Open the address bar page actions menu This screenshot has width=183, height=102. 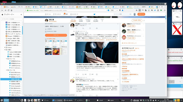point(117,10)
